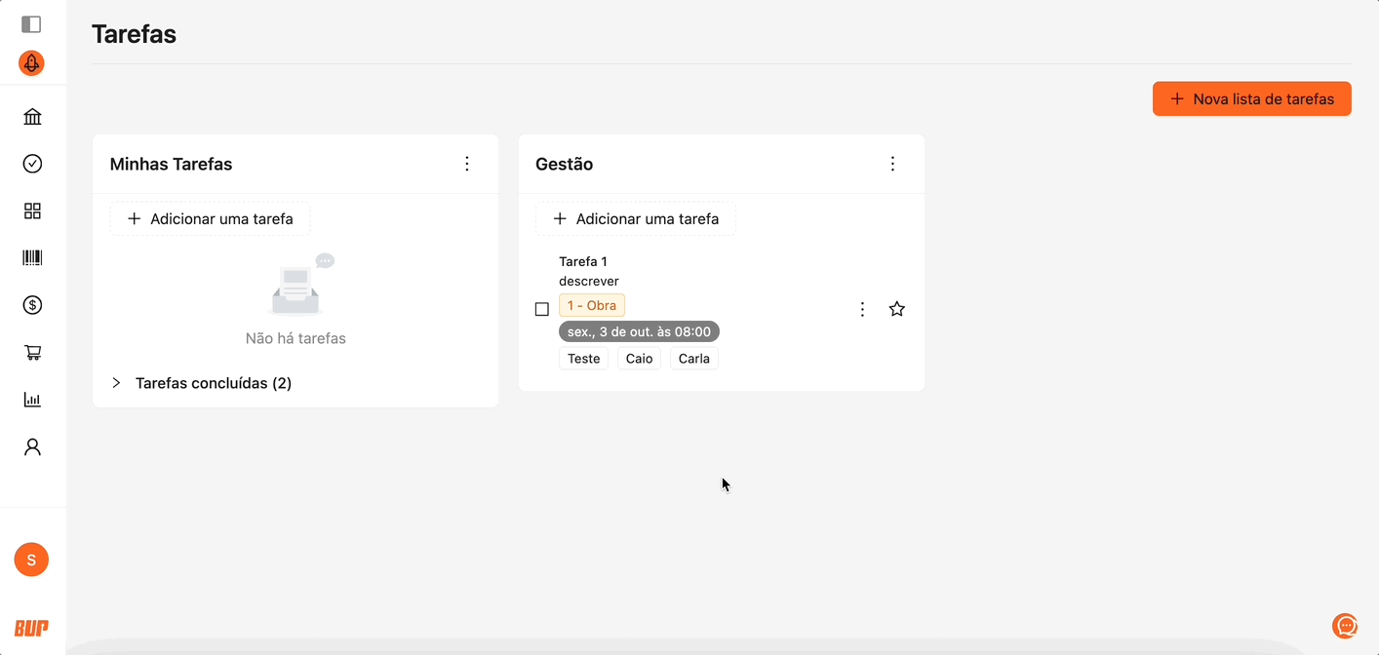This screenshot has height=655, width=1379.
Task: Open Tarefa 1 three-dot options menu
Action: pos(862,309)
